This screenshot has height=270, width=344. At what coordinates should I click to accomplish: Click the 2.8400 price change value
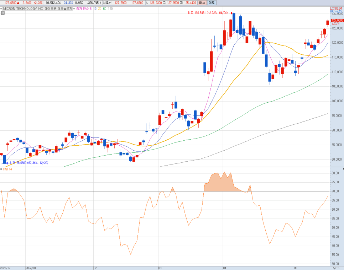[x=27, y=3]
